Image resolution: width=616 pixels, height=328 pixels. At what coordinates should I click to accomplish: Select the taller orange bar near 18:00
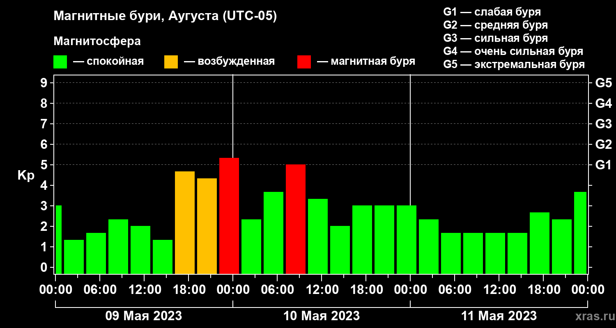[x=185, y=223]
